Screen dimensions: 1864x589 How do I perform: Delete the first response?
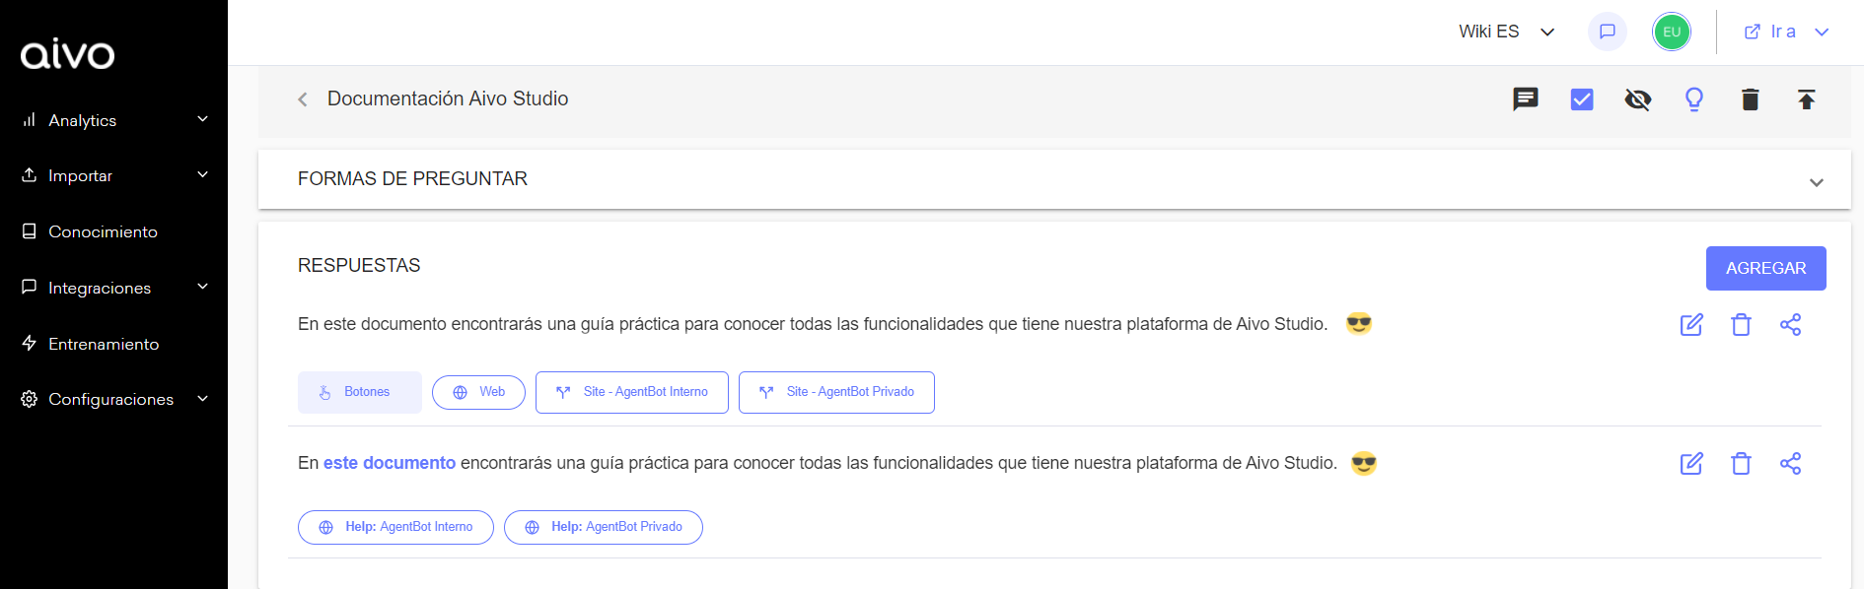tap(1742, 324)
